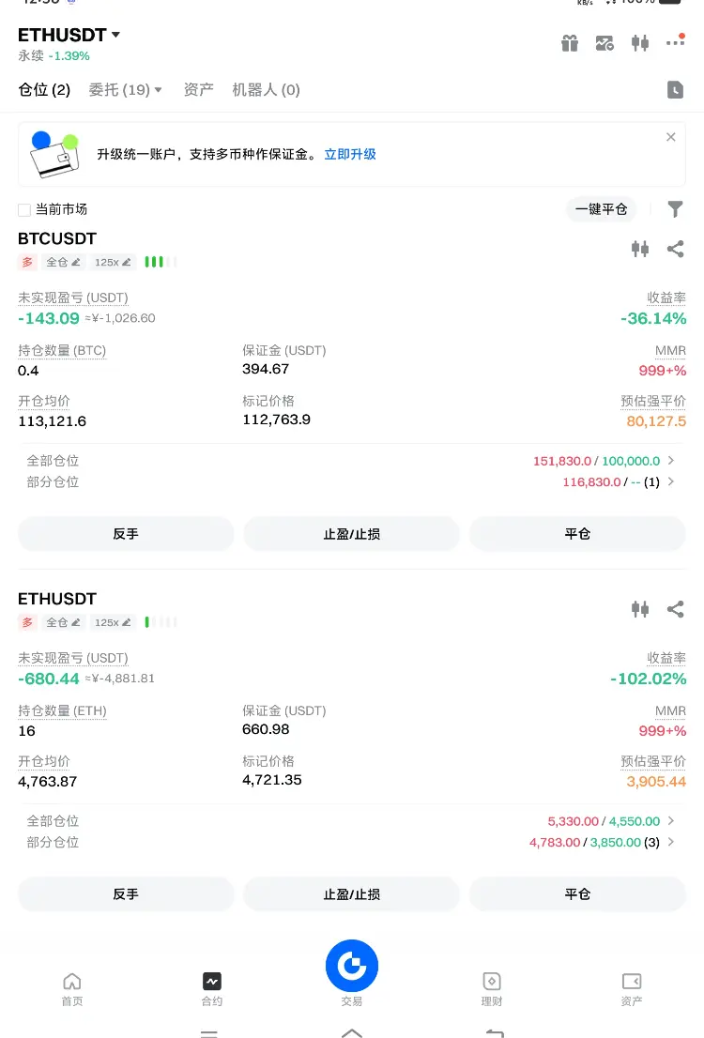Edit the BTCUSDT 全仓 margin mode

coord(63,262)
